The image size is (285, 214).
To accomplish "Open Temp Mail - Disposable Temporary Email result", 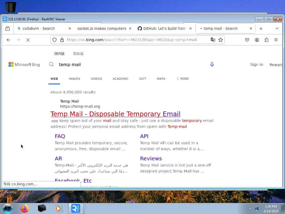I will 116,114.
